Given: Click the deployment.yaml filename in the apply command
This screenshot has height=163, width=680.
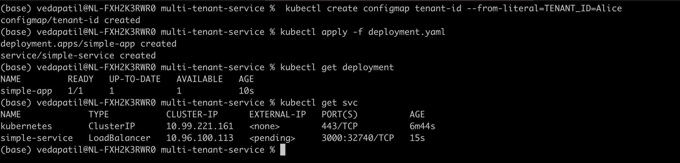Looking at the screenshot, I should (407, 32).
